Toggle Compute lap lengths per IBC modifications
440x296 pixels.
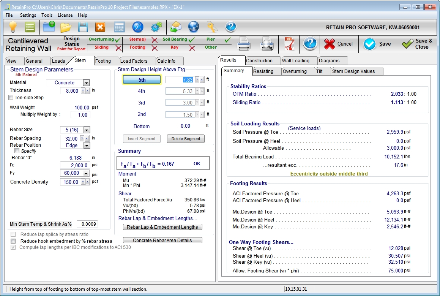tap(13, 247)
